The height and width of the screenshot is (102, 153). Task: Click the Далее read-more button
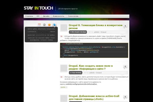pyautogui.click(x=64, y=87)
